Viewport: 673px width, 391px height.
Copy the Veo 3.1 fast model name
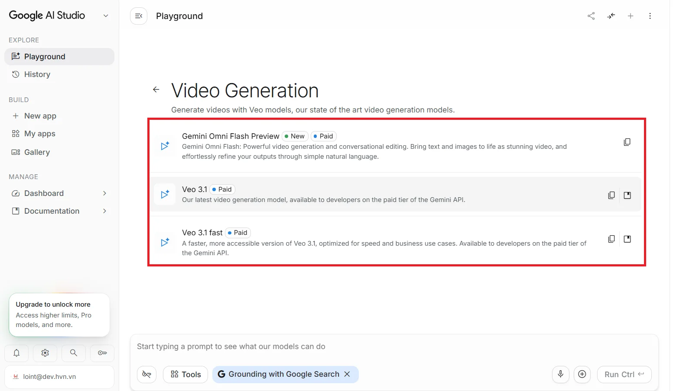pyautogui.click(x=611, y=239)
